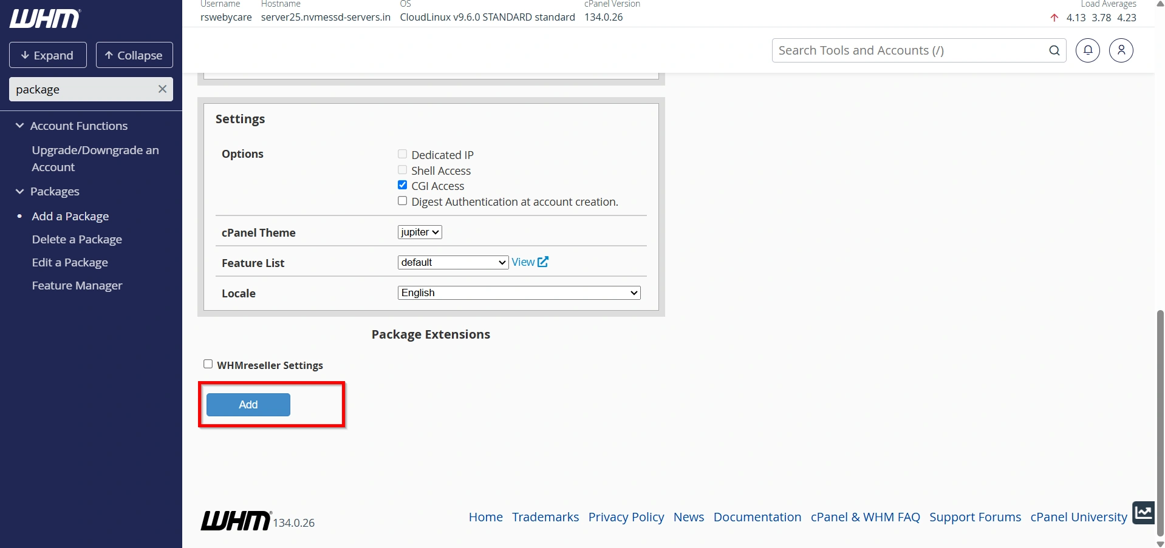The width and height of the screenshot is (1165, 548).
Task: Open Delete a Package
Action: coord(77,239)
